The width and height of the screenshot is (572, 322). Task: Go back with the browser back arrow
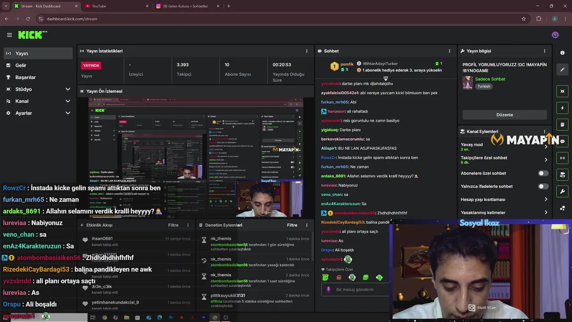point(6,19)
